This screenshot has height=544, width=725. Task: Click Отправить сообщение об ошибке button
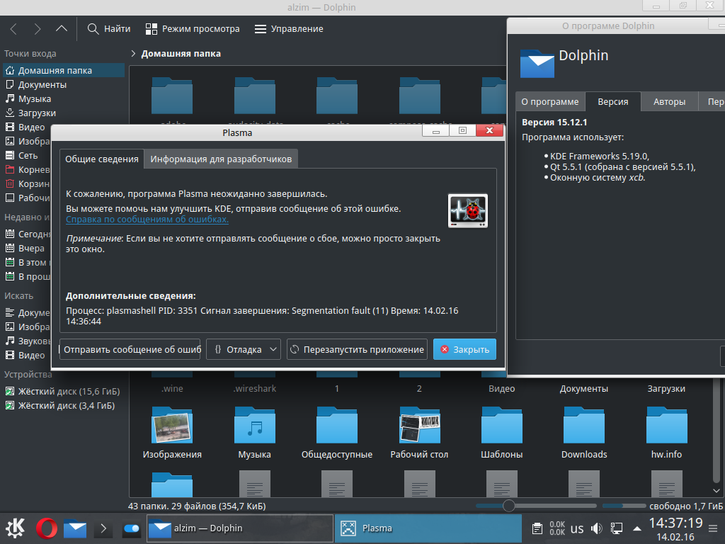click(130, 350)
